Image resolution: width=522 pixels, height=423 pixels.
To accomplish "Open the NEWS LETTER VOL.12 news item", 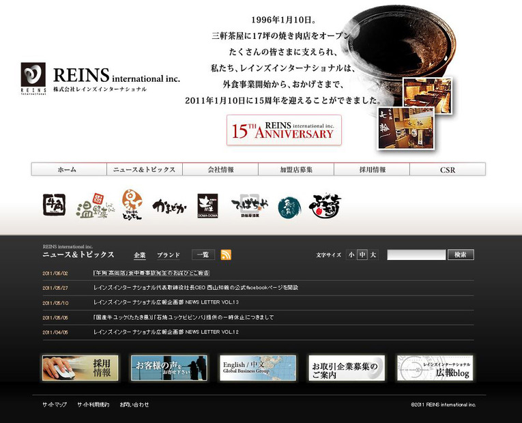I will (166, 332).
